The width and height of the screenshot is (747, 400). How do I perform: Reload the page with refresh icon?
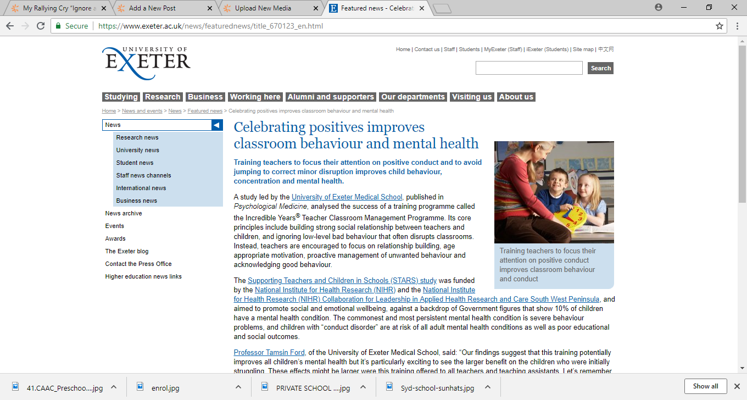(41, 26)
